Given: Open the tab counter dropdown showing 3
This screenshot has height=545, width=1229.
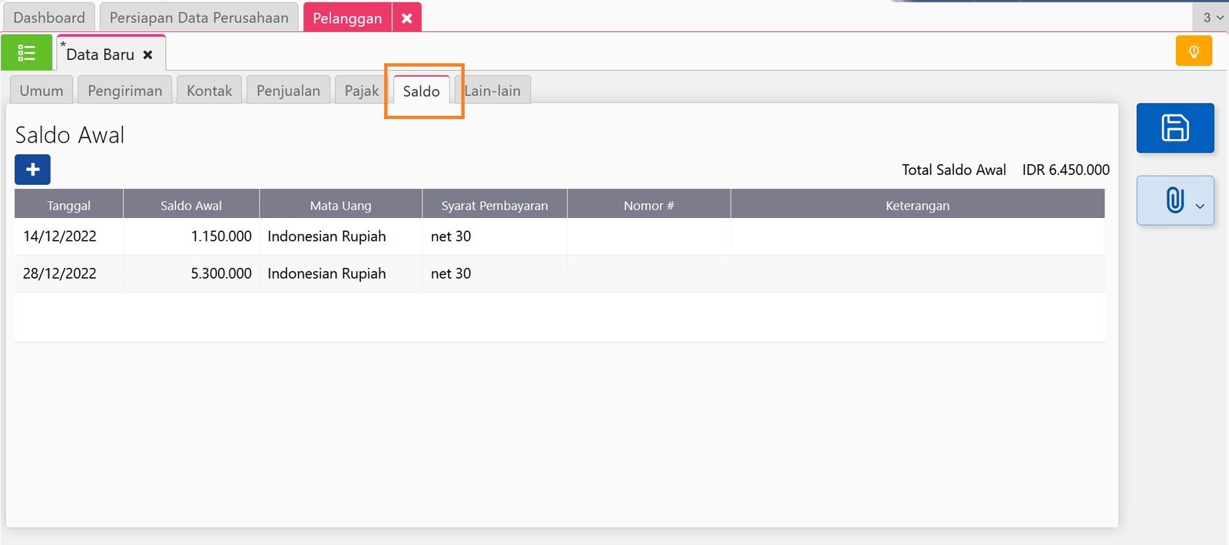Looking at the screenshot, I should tap(1212, 18).
